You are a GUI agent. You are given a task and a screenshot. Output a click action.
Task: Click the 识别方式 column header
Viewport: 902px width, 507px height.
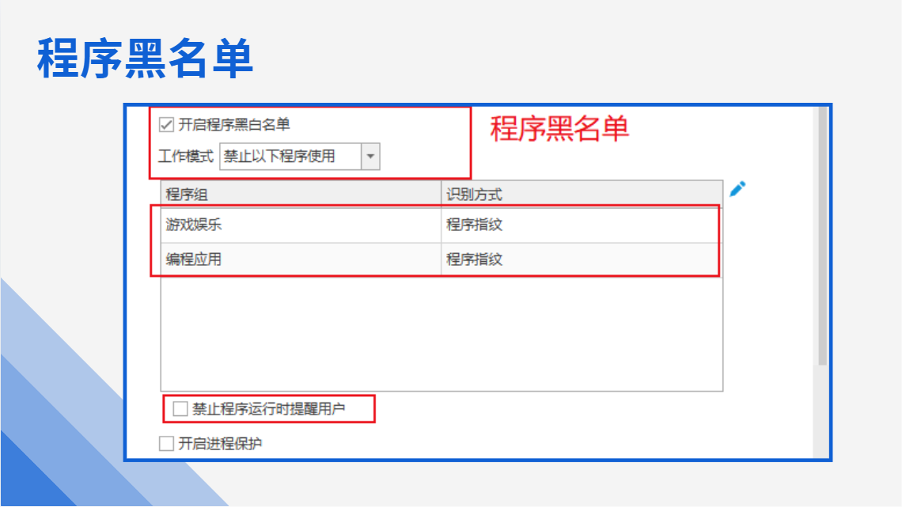coord(582,195)
